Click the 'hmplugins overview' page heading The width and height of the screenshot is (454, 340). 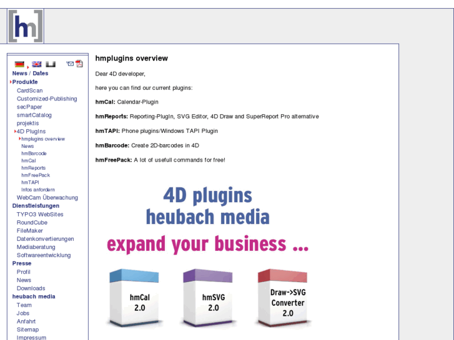pyautogui.click(x=131, y=59)
